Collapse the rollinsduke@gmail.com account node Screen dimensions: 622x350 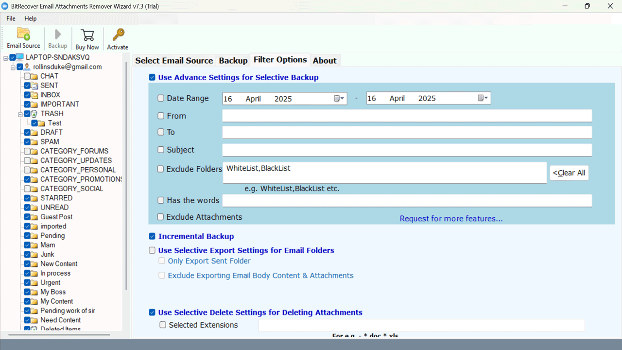[13, 67]
